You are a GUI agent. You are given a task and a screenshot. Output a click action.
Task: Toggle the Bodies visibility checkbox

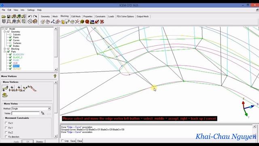click(x=10, y=46)
